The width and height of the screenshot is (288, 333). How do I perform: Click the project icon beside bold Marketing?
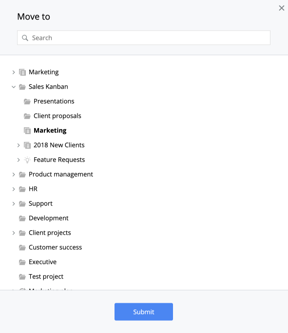(27, 130)
